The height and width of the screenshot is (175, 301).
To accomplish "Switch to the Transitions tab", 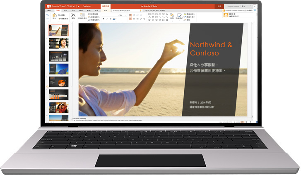I will (81, 11).
